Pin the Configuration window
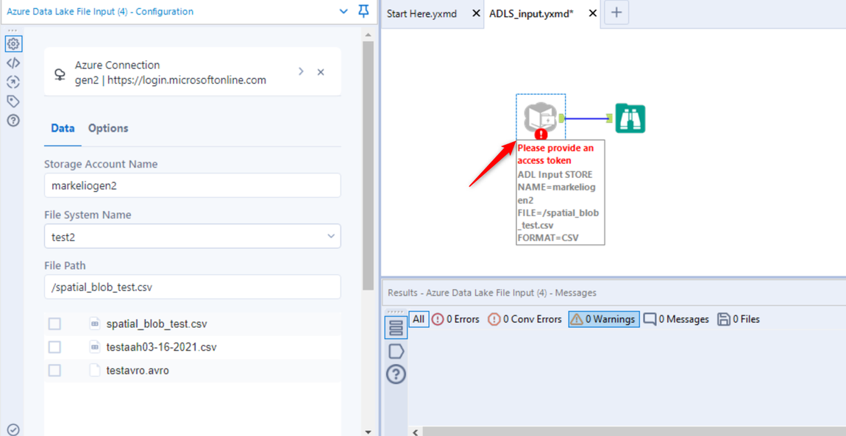This screenshot has height=436, width=846. 364,11
